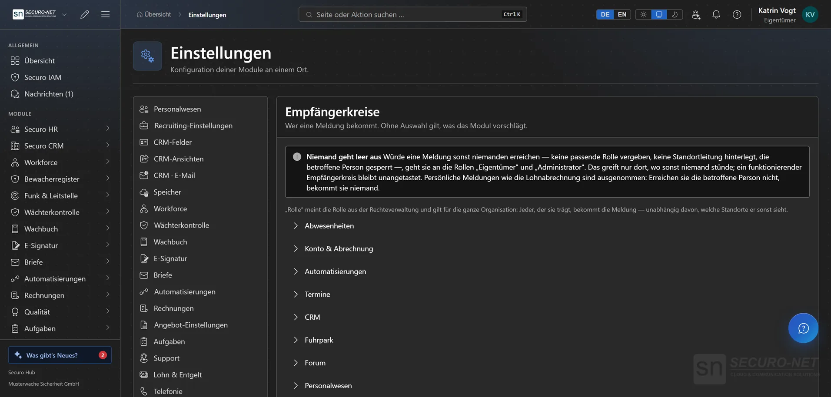The width and height of the screenshot is (831, 397).
Task: Switch language to DE
Action: pyautogui.click(x=605, y=14)
